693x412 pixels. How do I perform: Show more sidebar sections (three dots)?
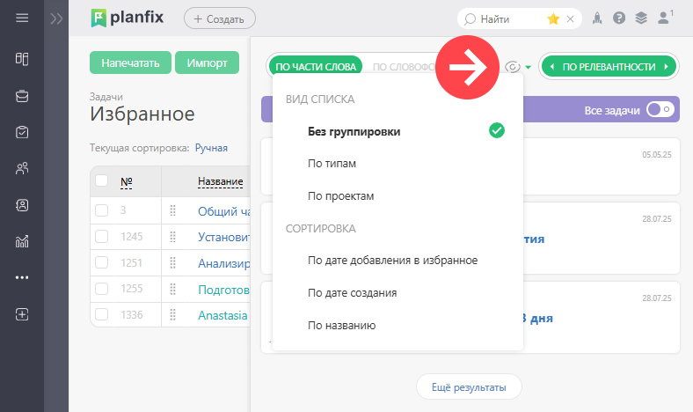22,277
